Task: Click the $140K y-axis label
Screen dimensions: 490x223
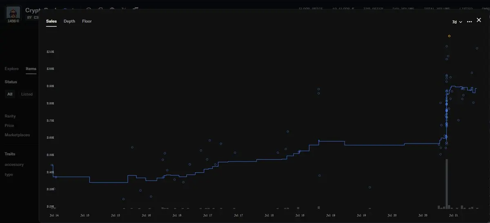Action: 51,172
